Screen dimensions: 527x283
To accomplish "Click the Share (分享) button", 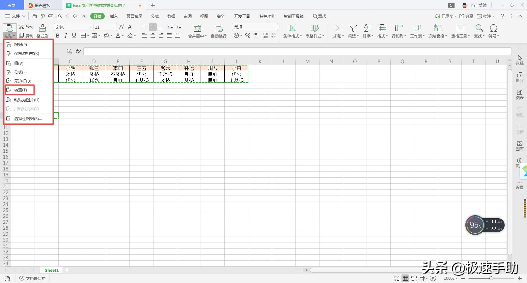I will point(466,16).
